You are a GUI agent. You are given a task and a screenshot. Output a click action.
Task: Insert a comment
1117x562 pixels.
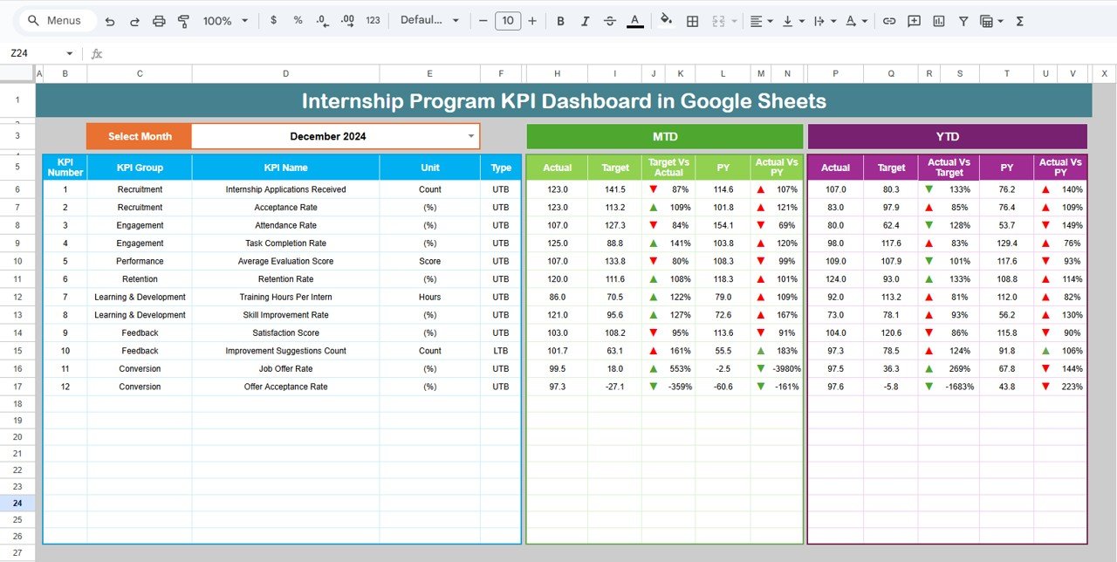(914, 20)
